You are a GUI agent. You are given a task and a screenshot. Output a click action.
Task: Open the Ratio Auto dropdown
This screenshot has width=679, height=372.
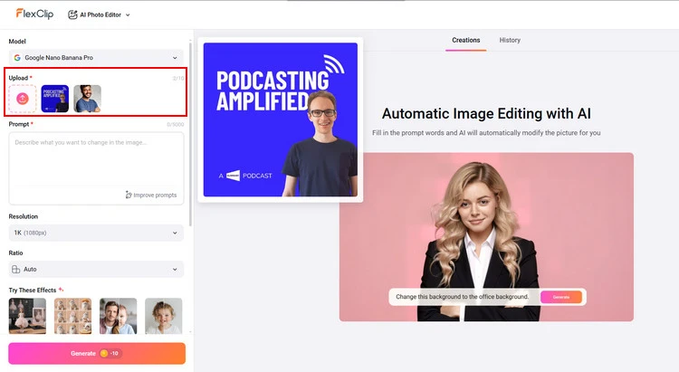(96, 269)
